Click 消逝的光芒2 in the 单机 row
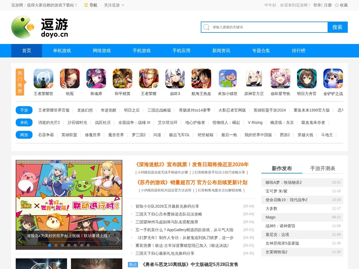 point(49,122)
